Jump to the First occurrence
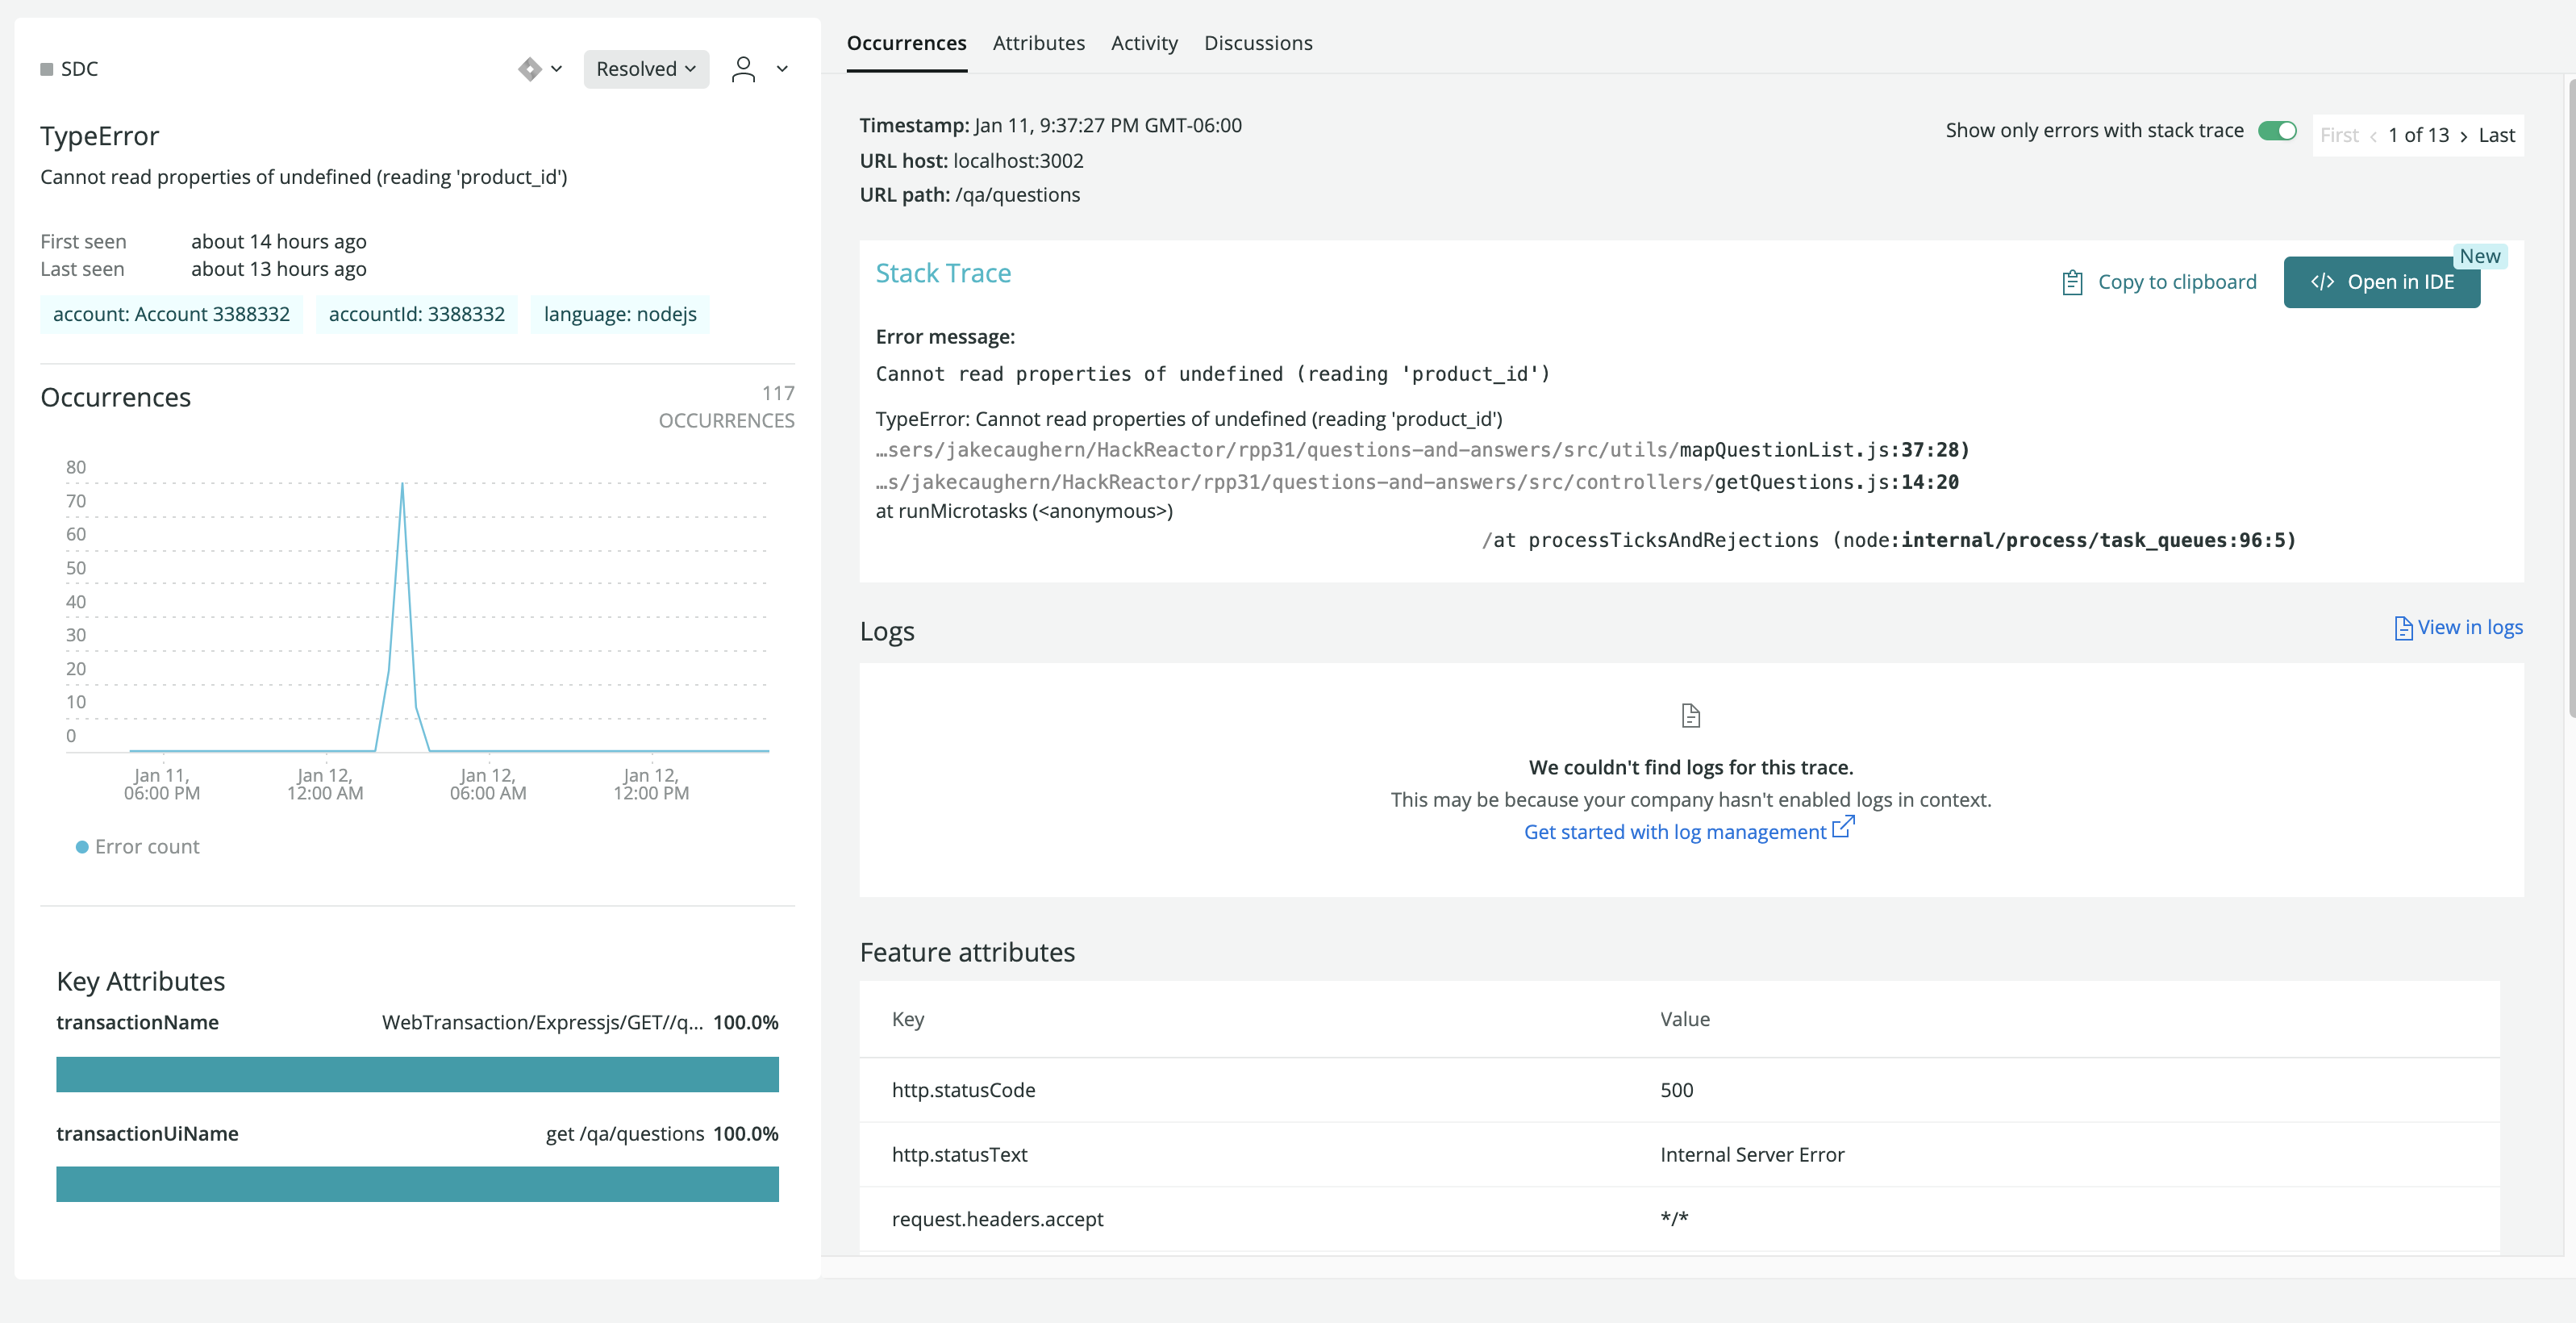2576x1323 pixels. pyautogui.click(x=2339, y=136)
